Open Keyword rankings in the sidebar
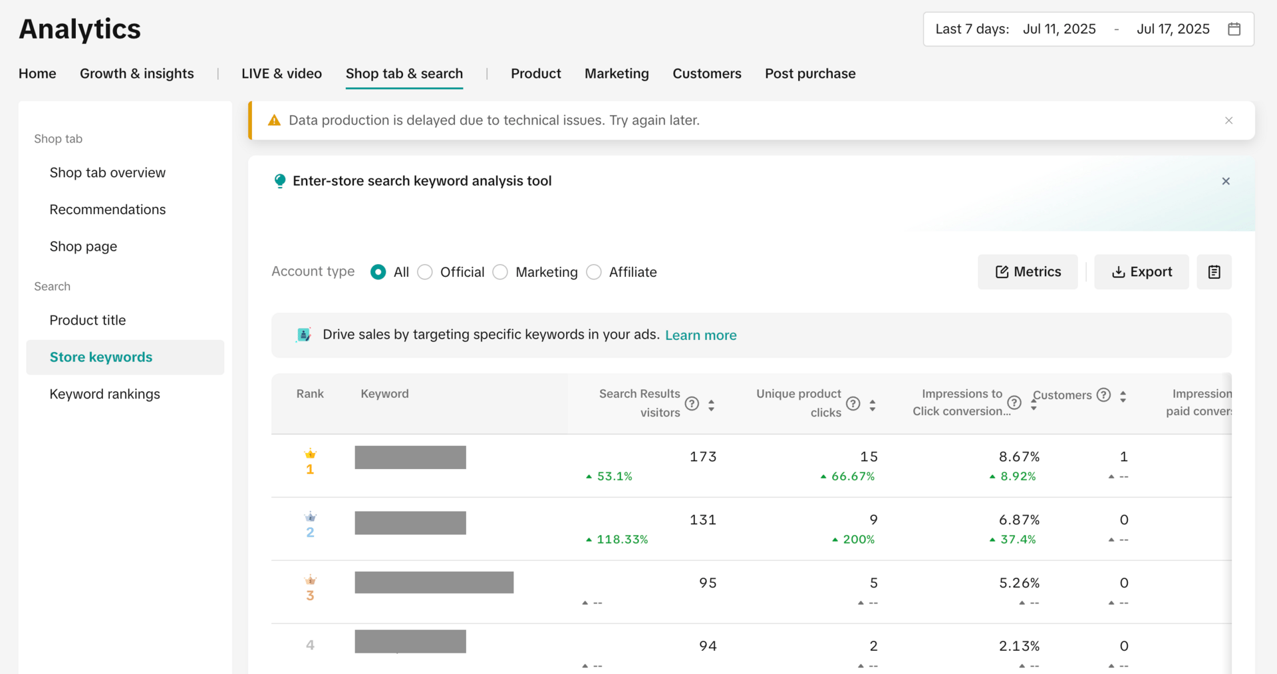 click(125, 395)
